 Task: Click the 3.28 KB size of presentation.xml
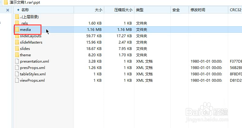click(x=95, y=61)
